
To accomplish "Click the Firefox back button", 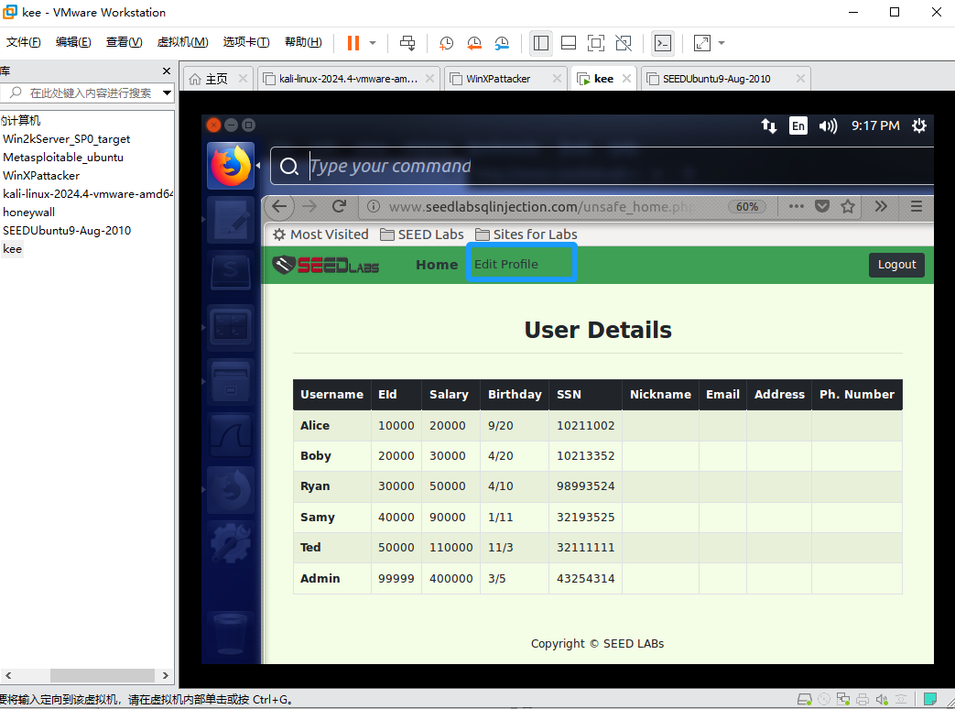I will point(279,206).
